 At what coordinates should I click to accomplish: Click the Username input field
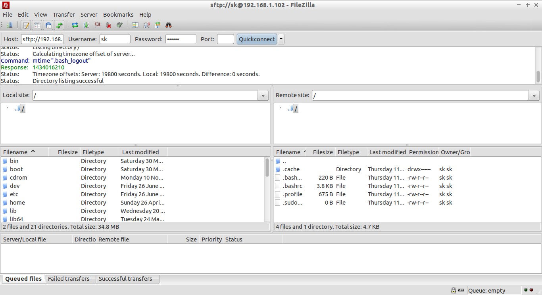[x=114, y=39]
